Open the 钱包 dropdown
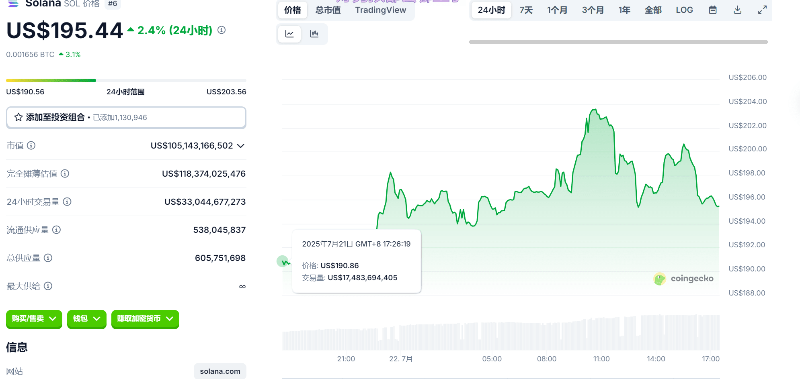Viewport: 800px width, 379px height. (87, 319)
